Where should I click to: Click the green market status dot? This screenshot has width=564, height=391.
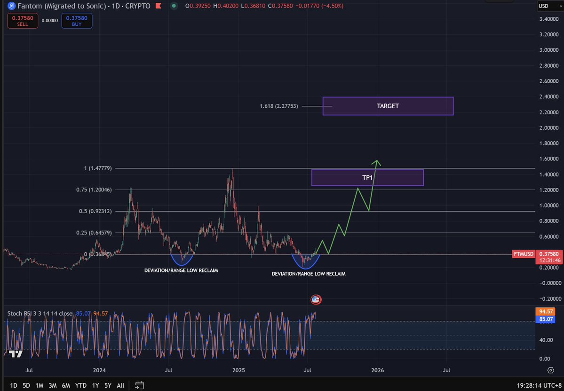point(174,6)
